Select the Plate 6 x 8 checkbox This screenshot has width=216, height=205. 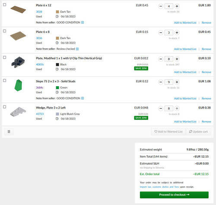(5, 31)
